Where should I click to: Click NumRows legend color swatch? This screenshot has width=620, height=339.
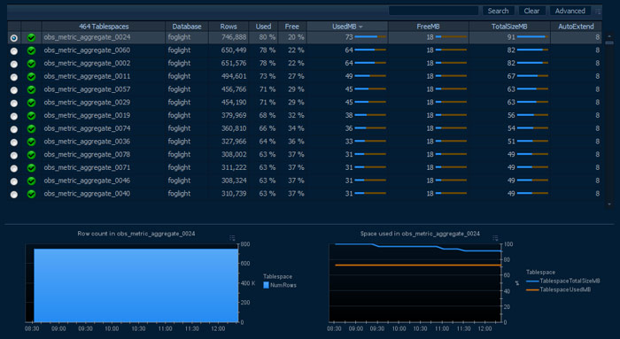[x=266, y=285]
